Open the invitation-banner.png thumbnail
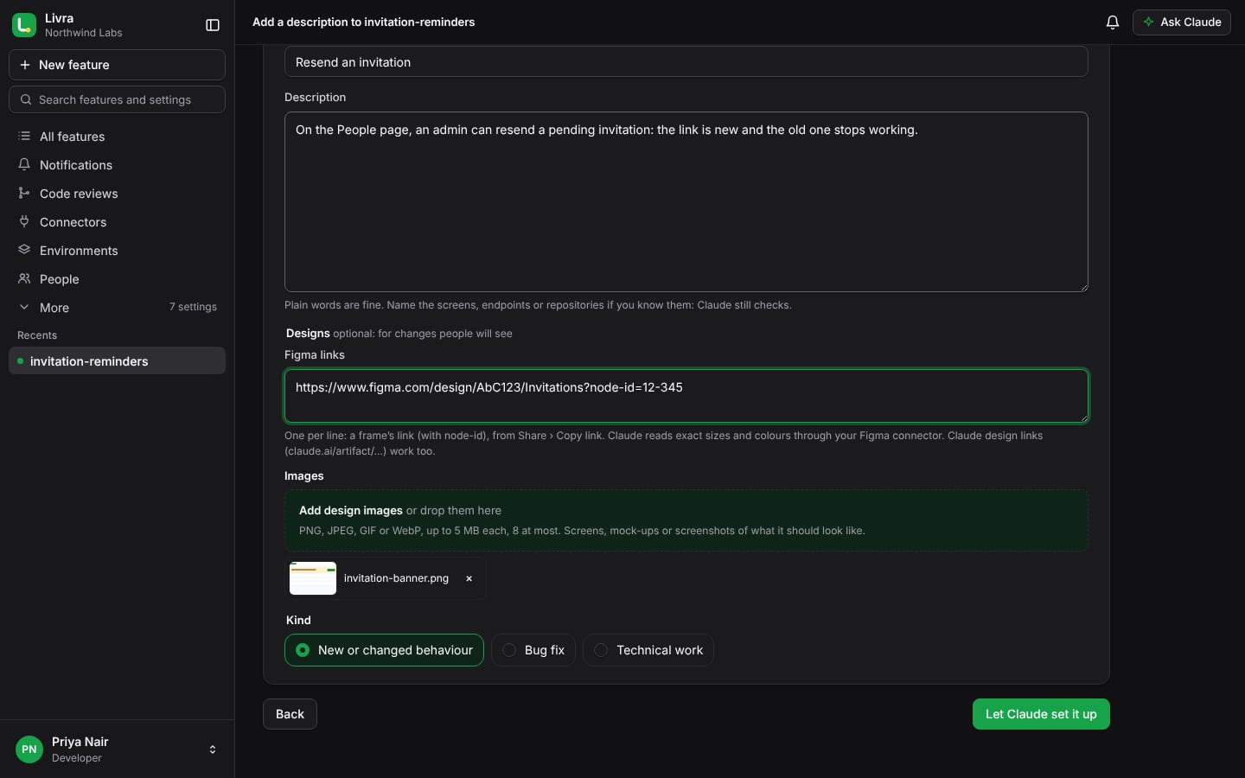This screenshot has width=1245, height=778. 313,578
